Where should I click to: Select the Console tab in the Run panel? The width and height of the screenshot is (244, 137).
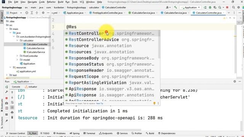16,87
